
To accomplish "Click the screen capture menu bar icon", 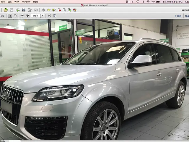I will [x=128, y=2].
